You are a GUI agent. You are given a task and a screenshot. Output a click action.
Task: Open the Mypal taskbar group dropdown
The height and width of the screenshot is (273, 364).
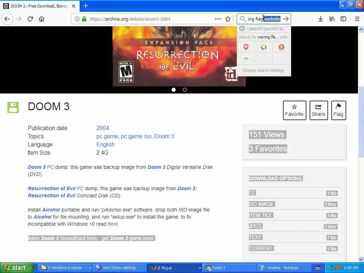(x=200, y=268)
